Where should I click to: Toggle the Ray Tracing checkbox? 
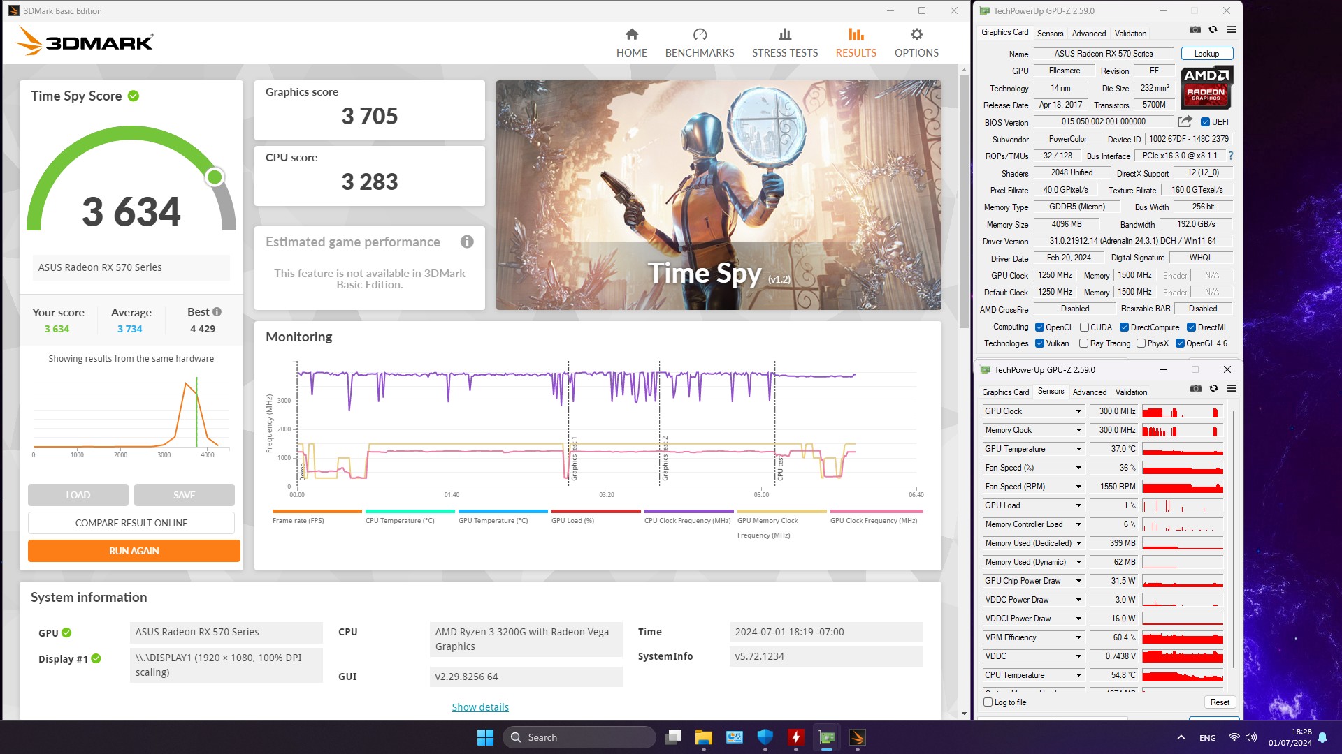coord(1083,343)
